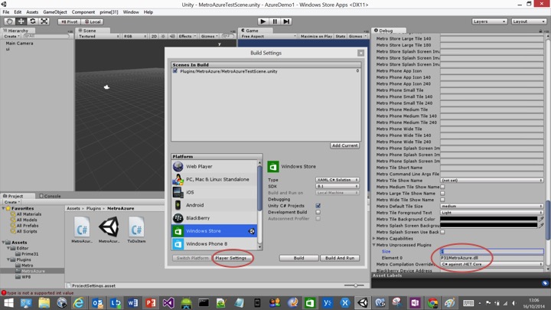This screenshot has width=551, height=310.
Task: Click Build And Run button
Action: (340, 258)
